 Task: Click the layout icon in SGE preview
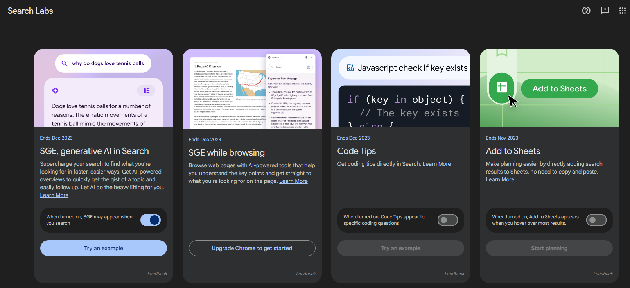click(146, 91)
